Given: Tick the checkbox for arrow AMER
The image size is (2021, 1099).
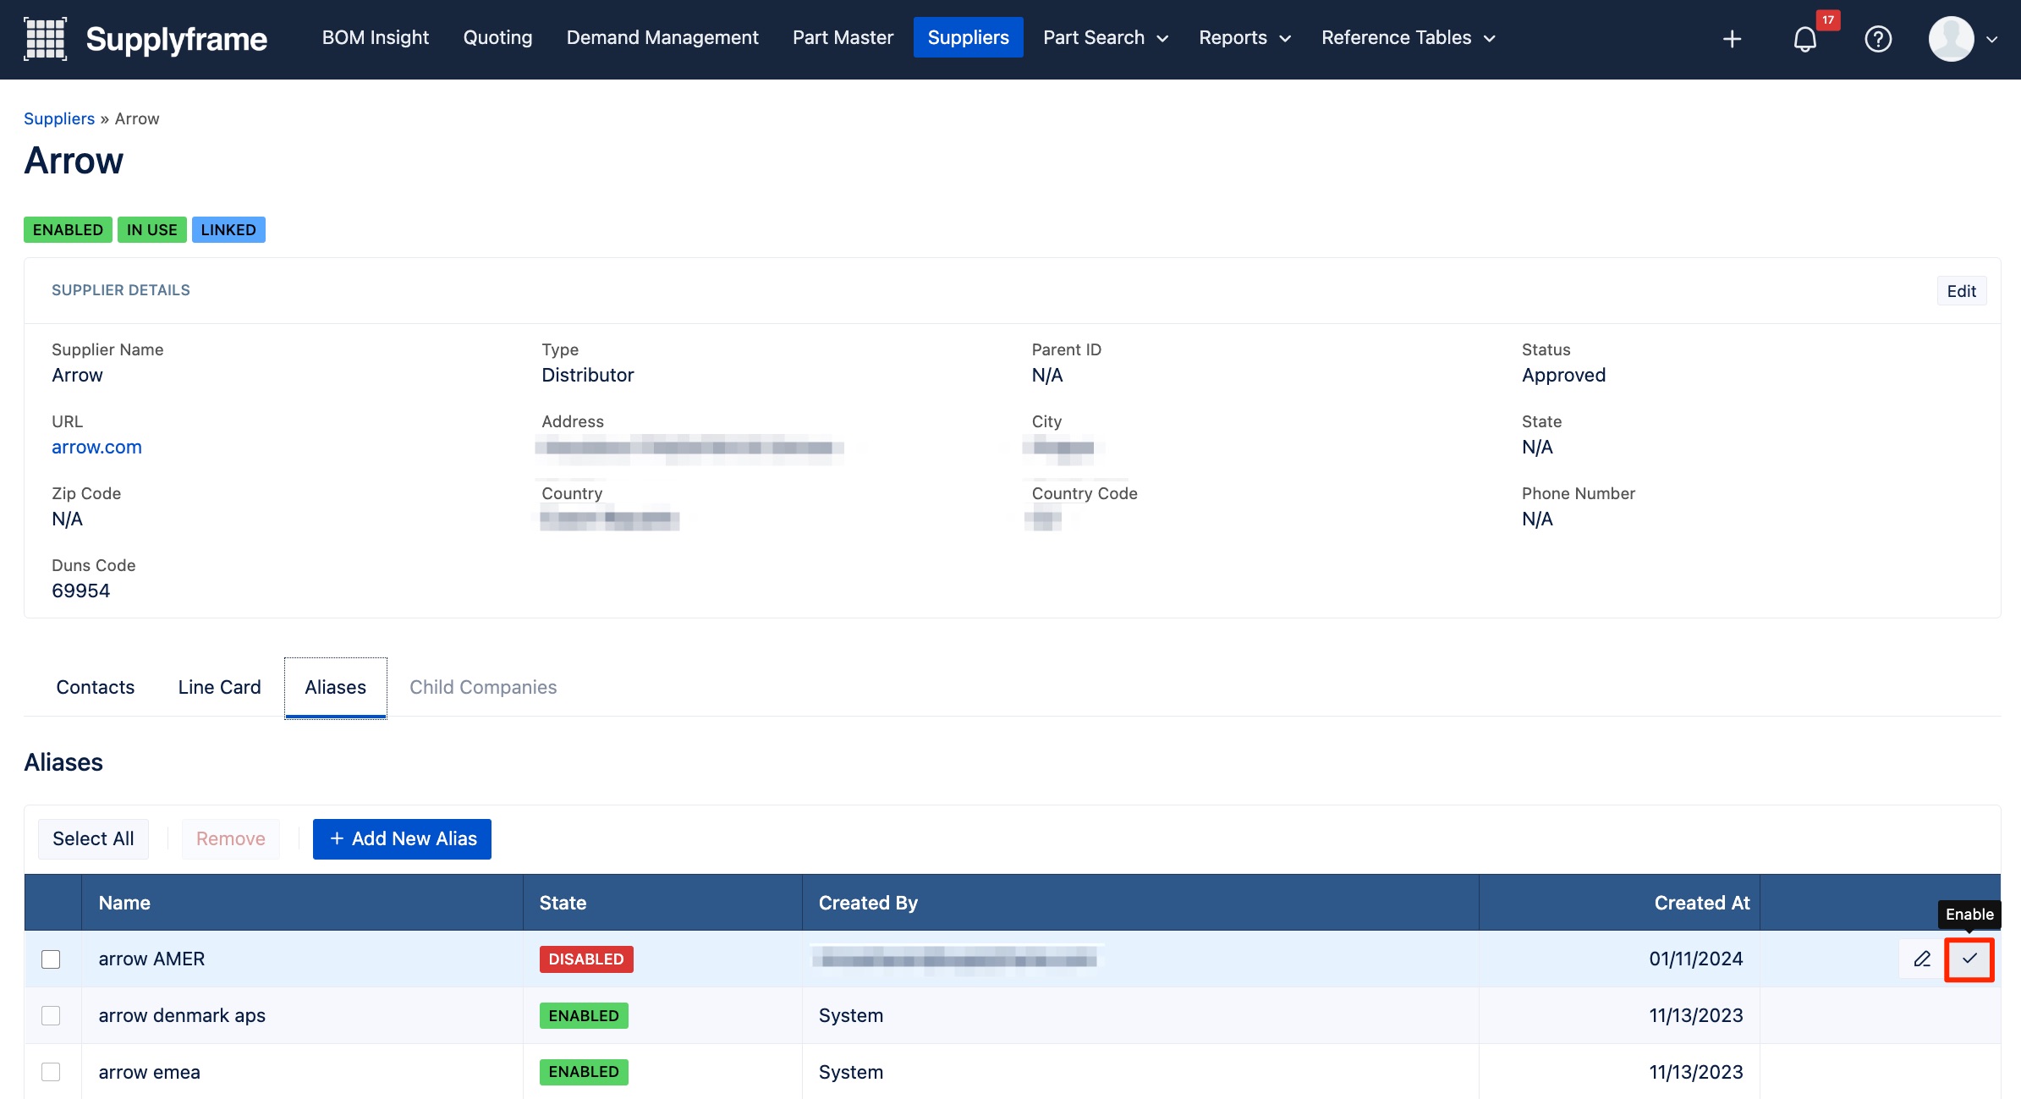Looking at the screenshot, I should [51, 959].
